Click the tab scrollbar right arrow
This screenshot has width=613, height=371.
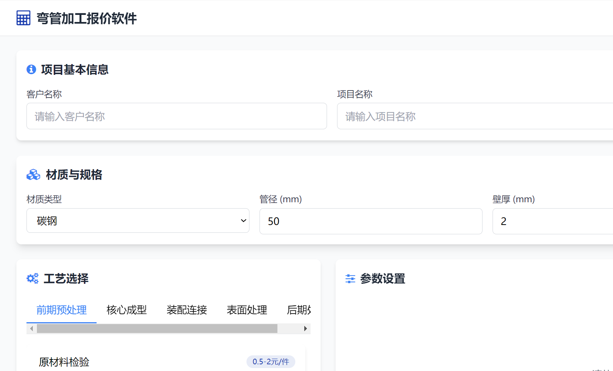pyautogui.click(x=305, y=329)
